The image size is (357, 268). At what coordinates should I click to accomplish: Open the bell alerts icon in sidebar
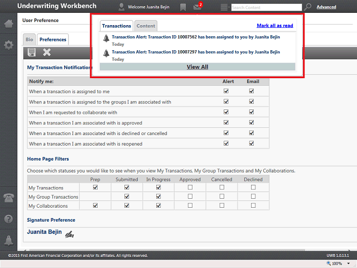(x=9, y=241)
